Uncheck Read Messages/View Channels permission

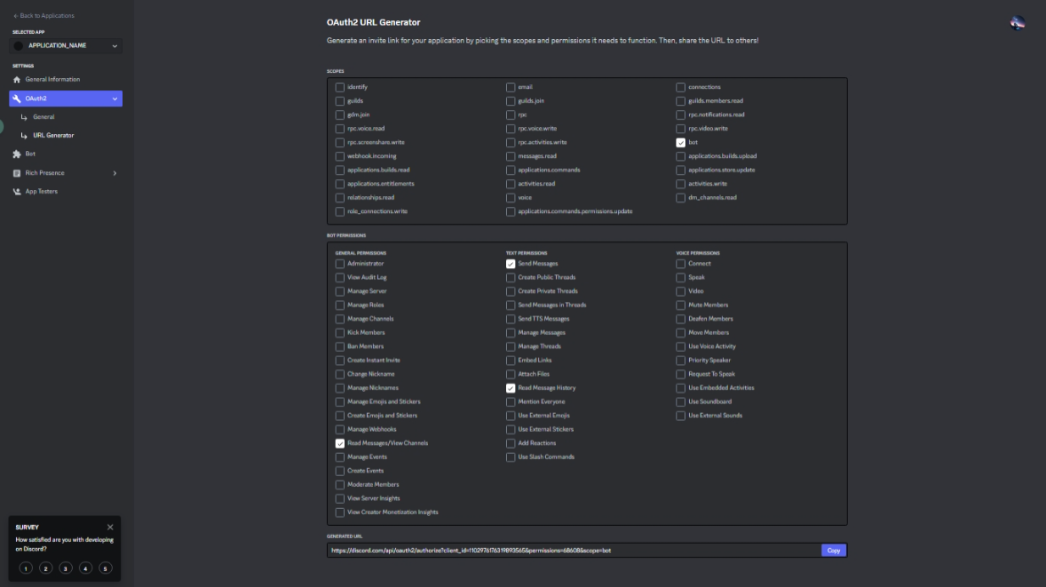[340, 443]
